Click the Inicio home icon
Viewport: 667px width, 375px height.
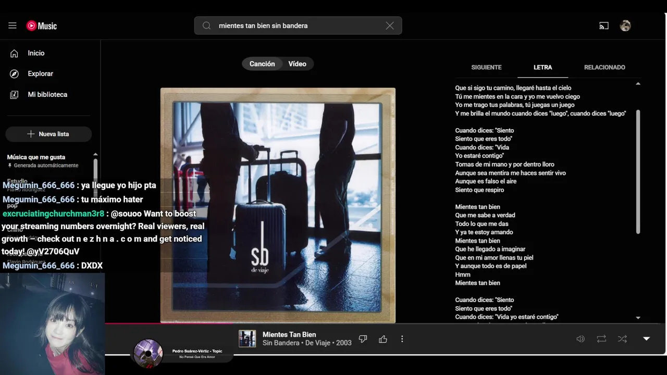point(14,53)
